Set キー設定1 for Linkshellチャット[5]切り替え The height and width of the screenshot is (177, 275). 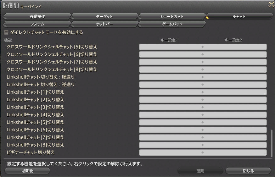click(171, 122)
